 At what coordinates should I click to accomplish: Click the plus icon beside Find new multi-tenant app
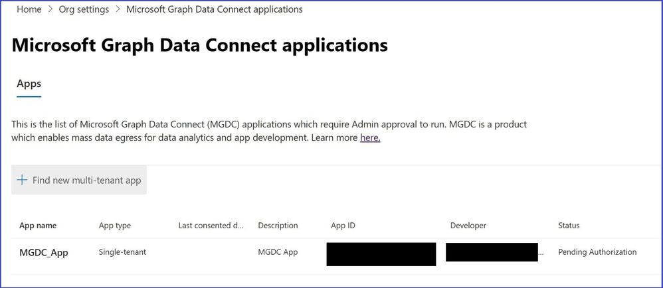[x=22, y=180]
